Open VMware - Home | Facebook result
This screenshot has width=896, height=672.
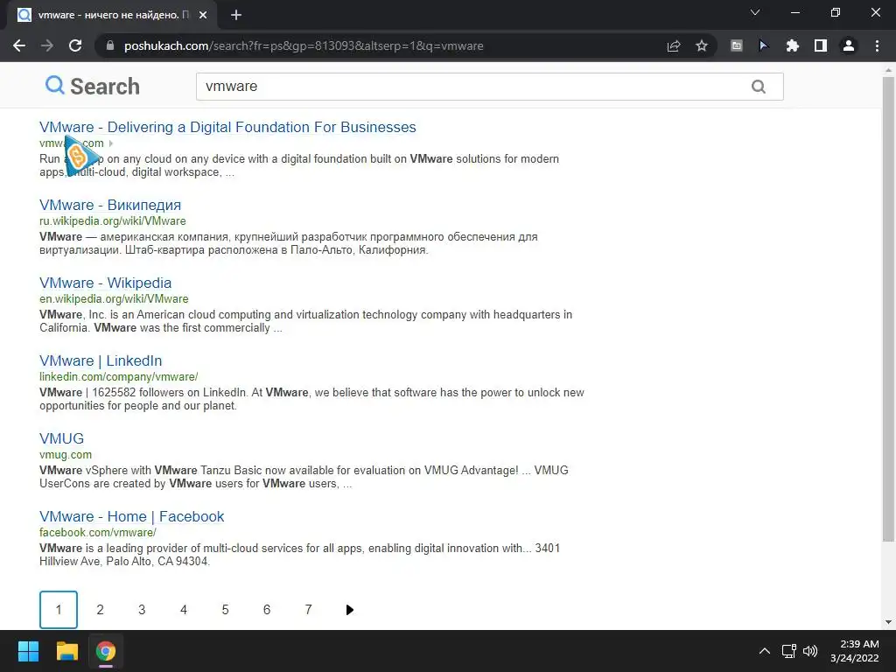(131, 516)
